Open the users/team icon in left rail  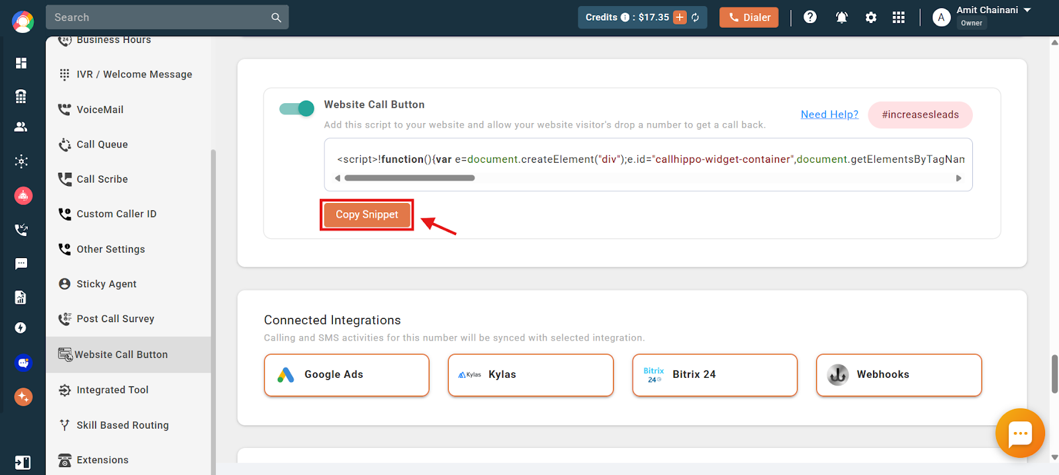point(21,127)
